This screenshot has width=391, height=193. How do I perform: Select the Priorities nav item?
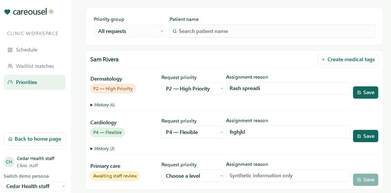pos(34,82)
